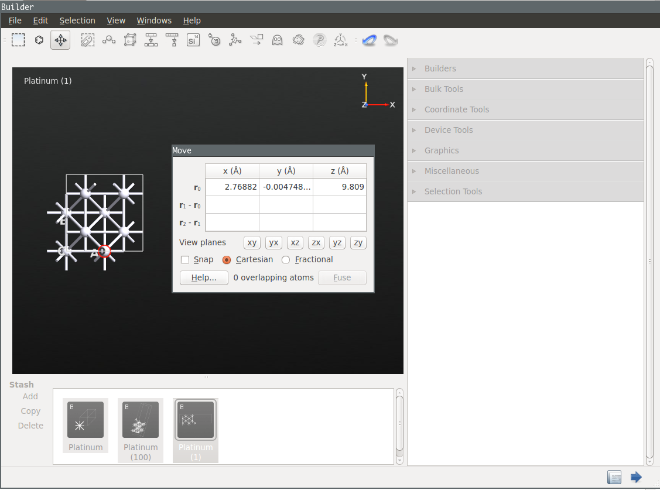Screen dimensions: 660x490
Task: Set view plane to zy
Action: (358, 243)
